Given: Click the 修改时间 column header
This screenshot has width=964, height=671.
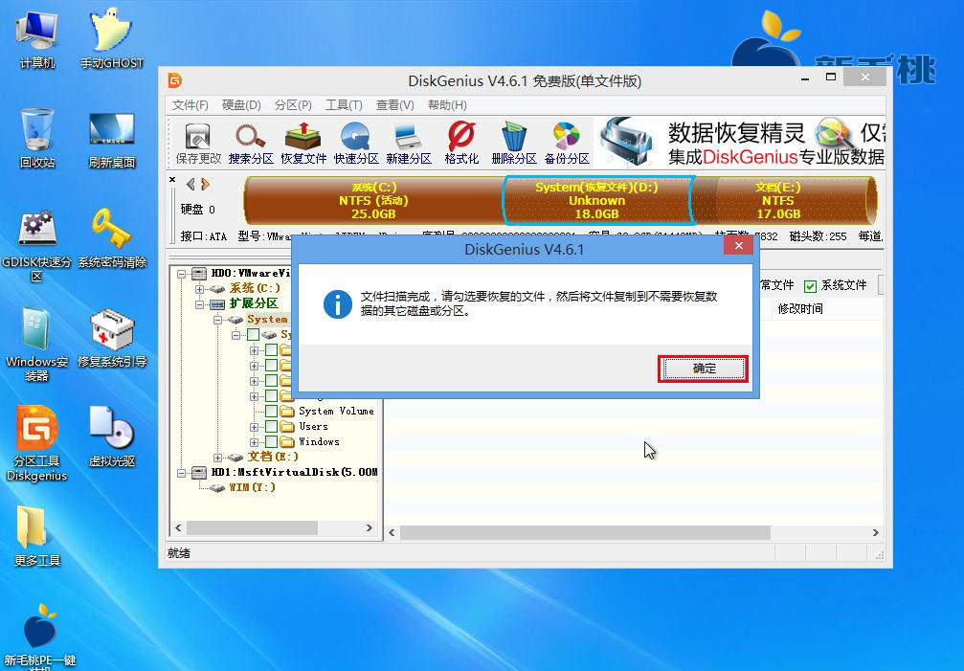Looking at the screenshot, I should coord(800,308).
